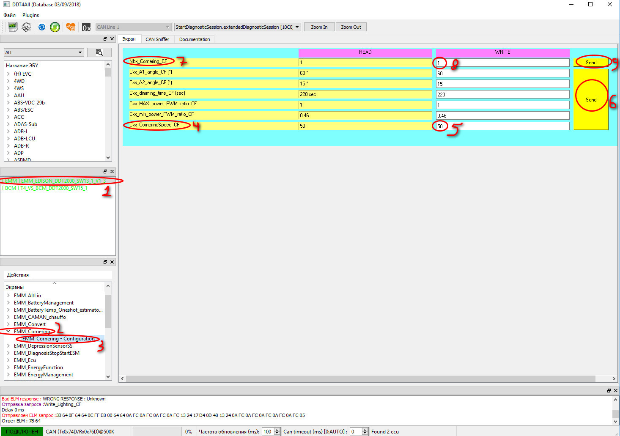Select the EMM_Convert tree item
Screen dimensions: 620x436
pos(30,324)
